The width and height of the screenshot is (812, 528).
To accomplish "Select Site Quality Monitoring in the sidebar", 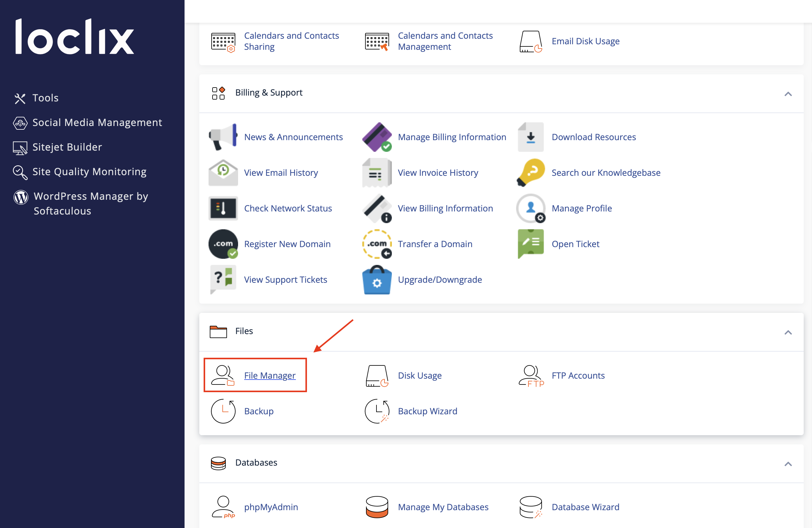I will click(x=90, y=171).
